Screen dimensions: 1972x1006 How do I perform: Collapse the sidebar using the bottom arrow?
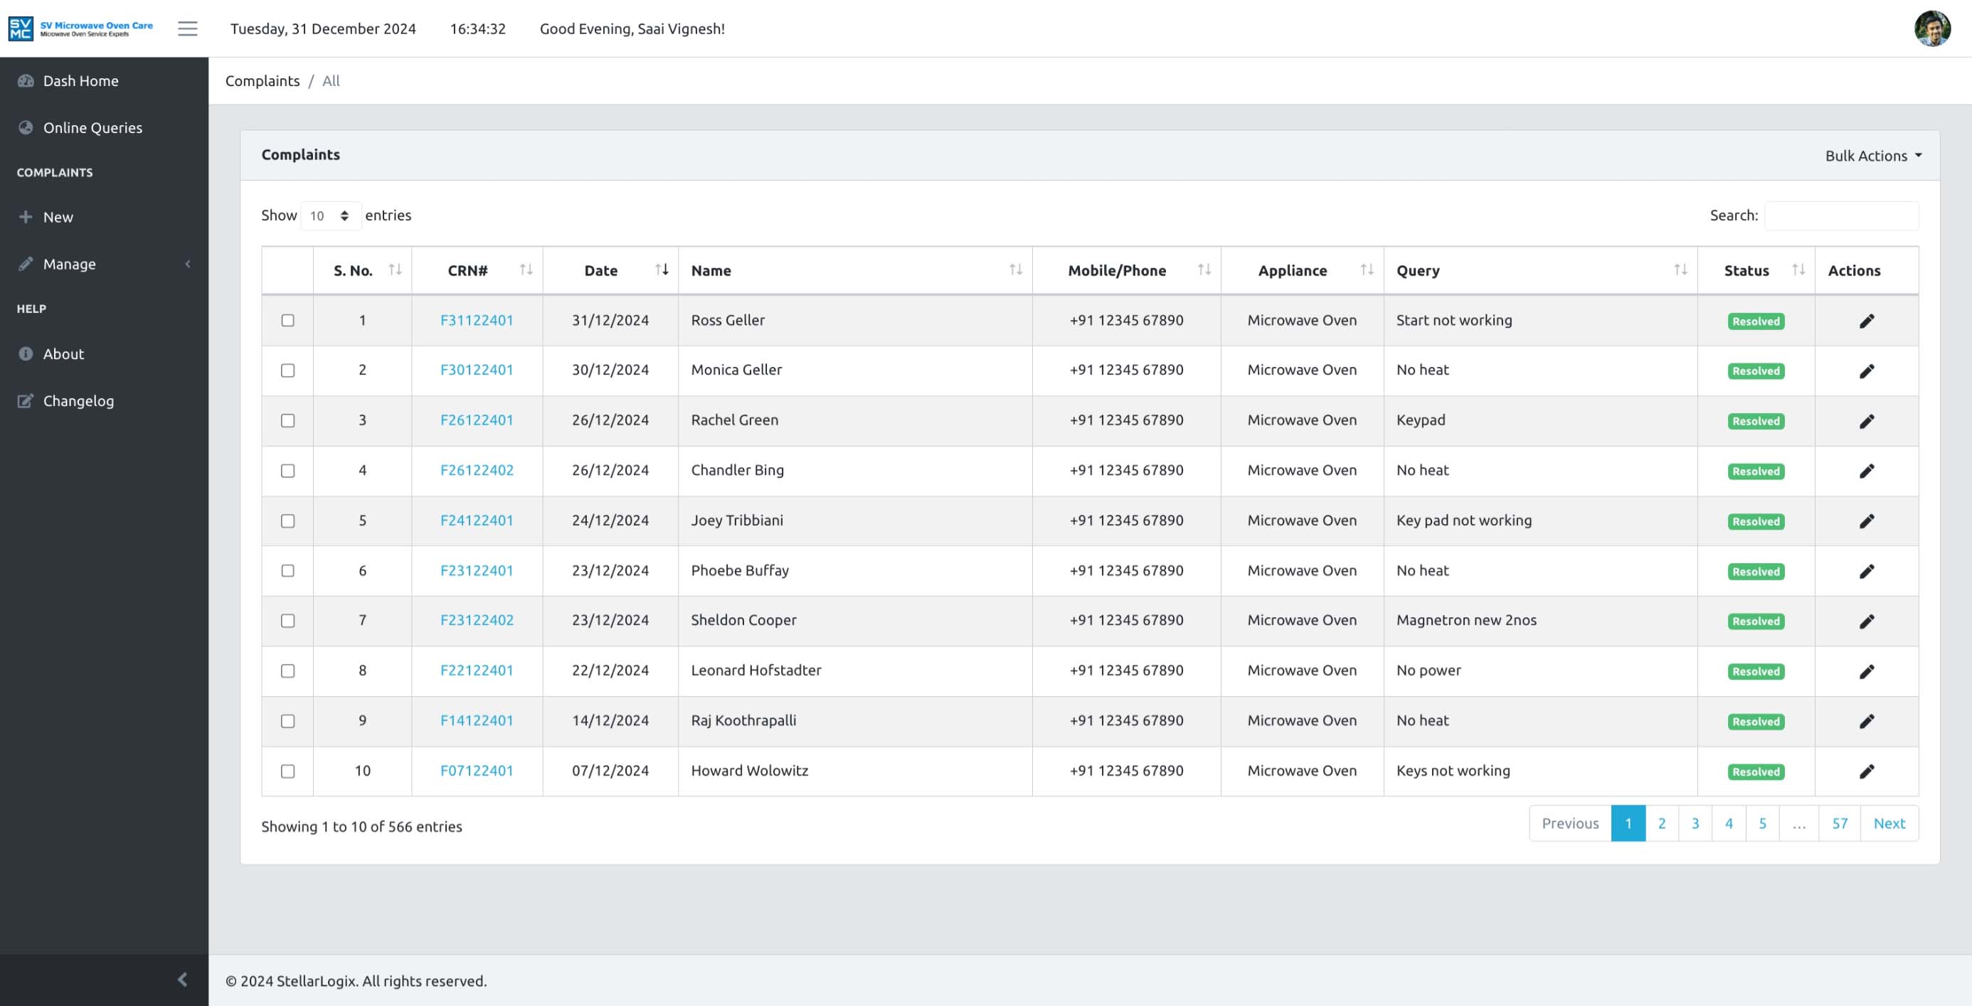[182, 979]
